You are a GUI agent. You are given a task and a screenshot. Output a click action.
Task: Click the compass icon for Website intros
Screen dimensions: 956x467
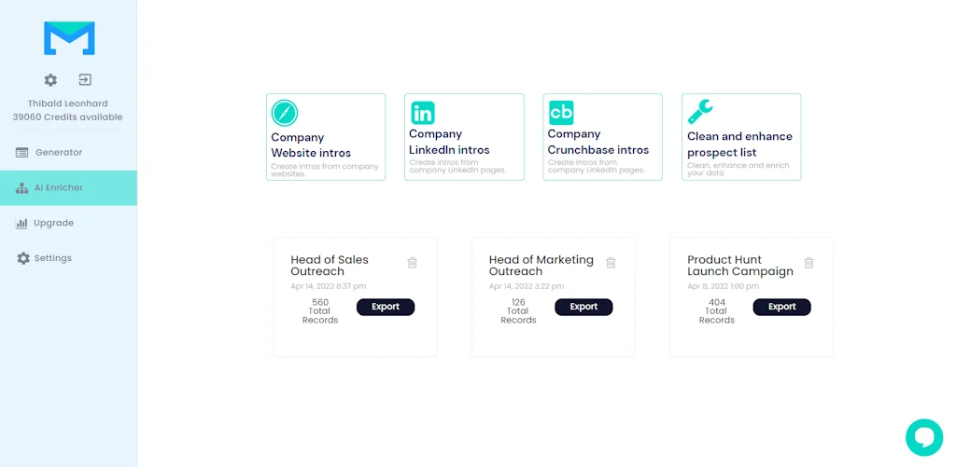click(x=285, y=114)
